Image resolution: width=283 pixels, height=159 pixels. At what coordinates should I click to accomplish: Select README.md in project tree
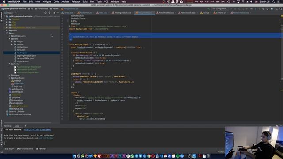click(x=17, y=109)
